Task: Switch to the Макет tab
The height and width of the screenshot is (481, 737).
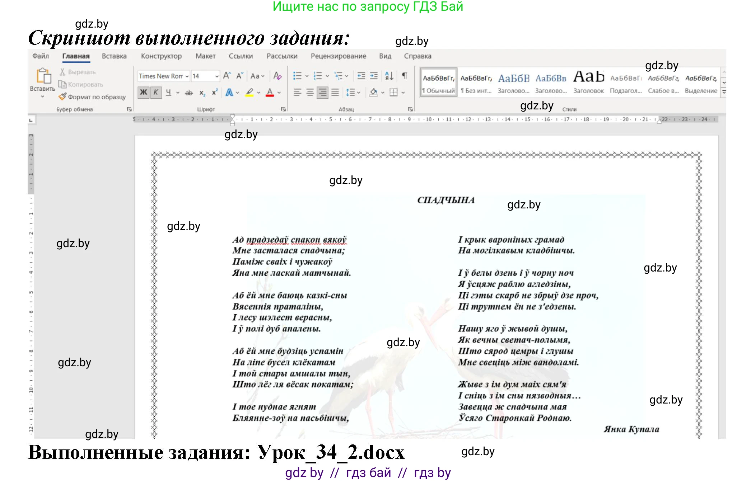Action: 205,56
